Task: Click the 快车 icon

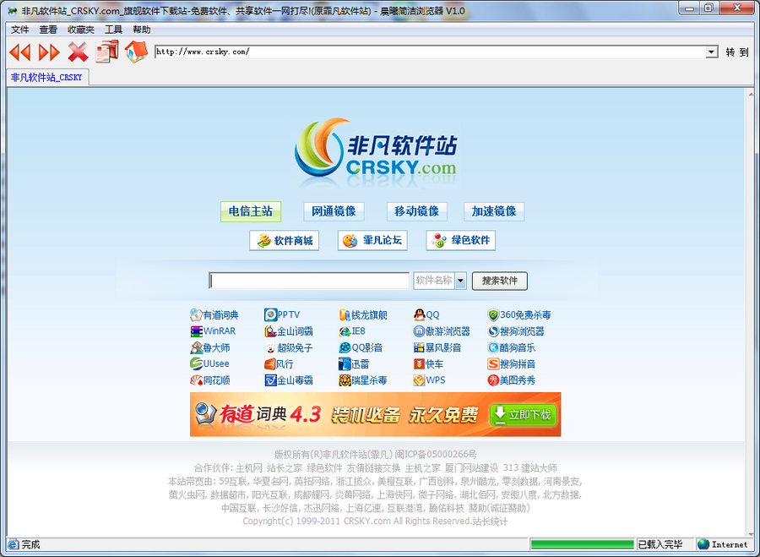Action: (x=419, y=364)
